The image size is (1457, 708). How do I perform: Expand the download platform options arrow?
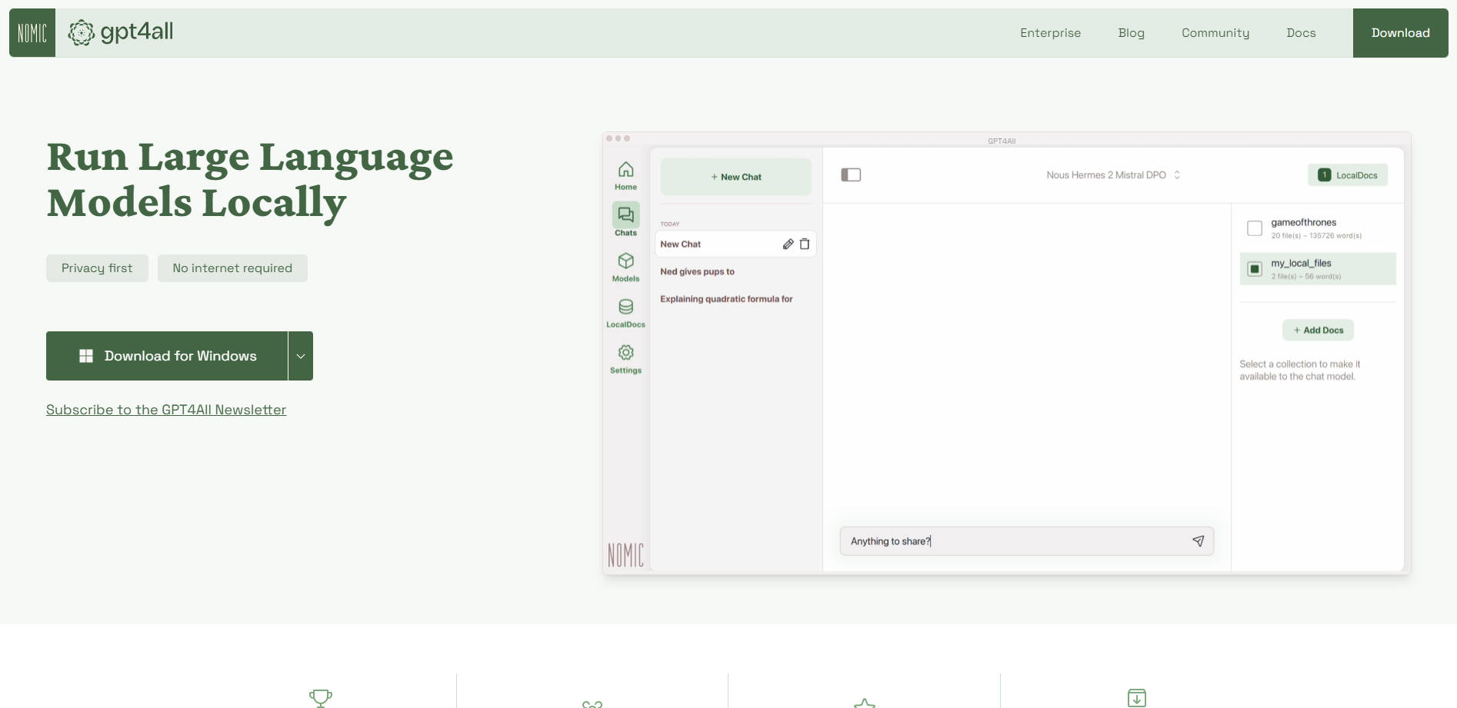coord(301,356)
